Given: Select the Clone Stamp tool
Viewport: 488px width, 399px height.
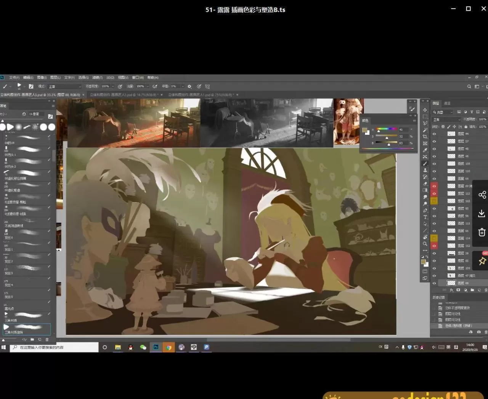Looking at the screenshot, I should [x=425, y=170].
